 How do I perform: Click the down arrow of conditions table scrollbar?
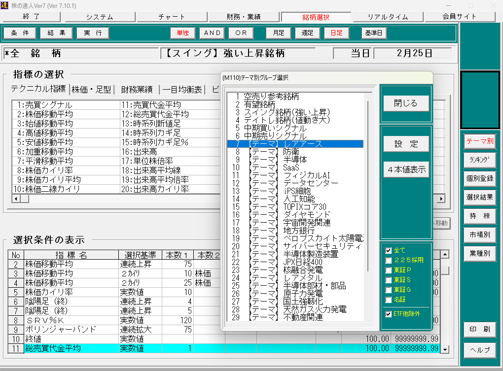[445, 349]
